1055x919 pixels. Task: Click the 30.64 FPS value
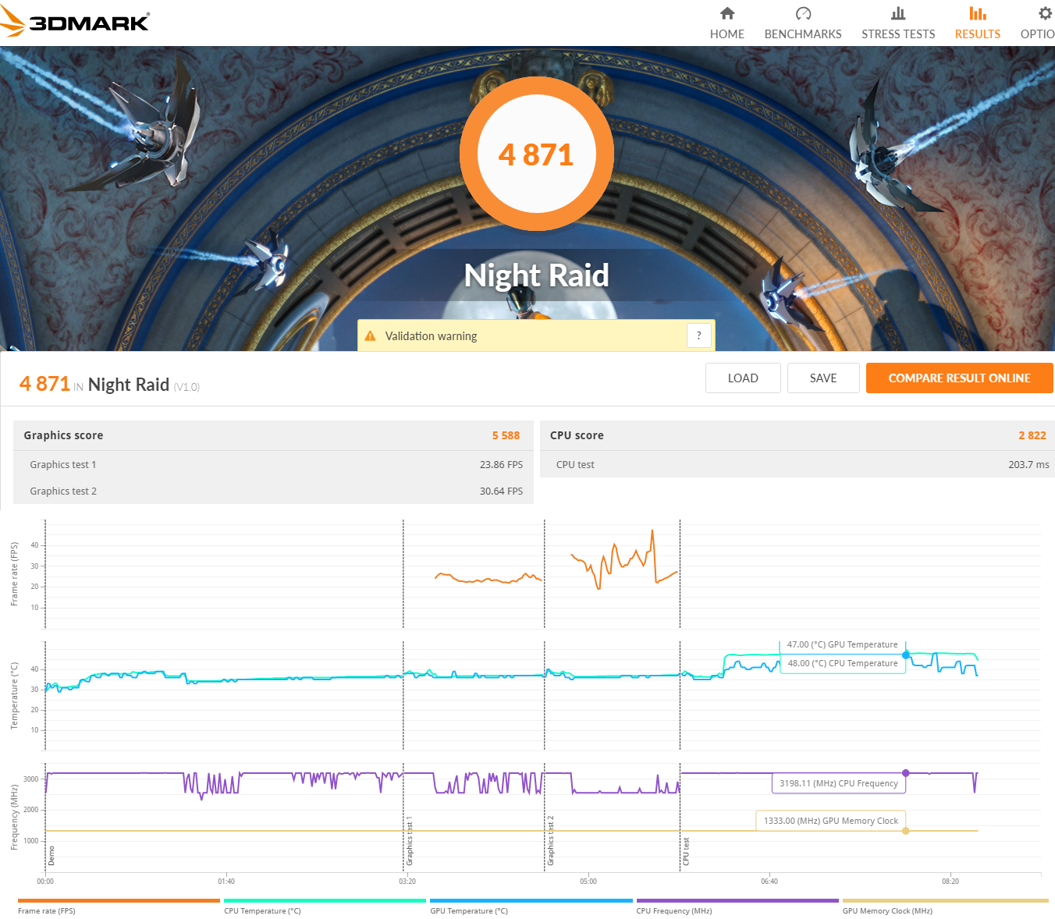click(x=501, y=491)
